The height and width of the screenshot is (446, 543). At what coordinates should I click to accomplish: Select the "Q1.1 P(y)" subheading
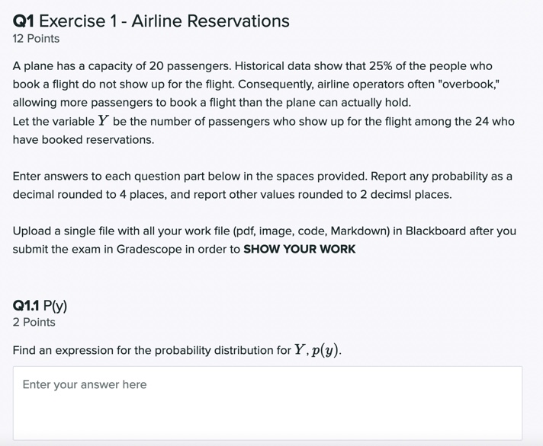pos(40,306)
